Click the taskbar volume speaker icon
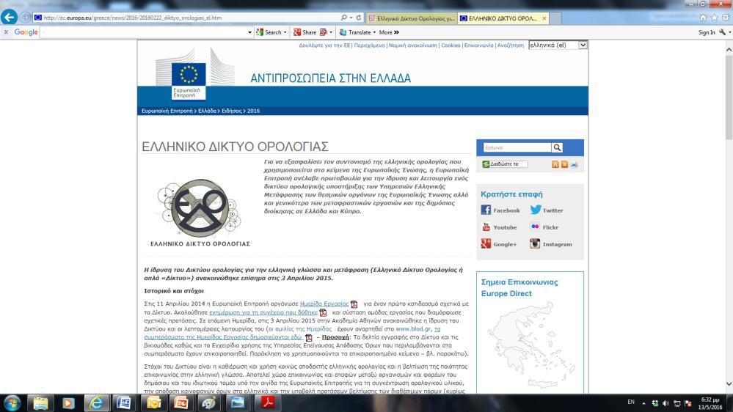 (665, 403)
